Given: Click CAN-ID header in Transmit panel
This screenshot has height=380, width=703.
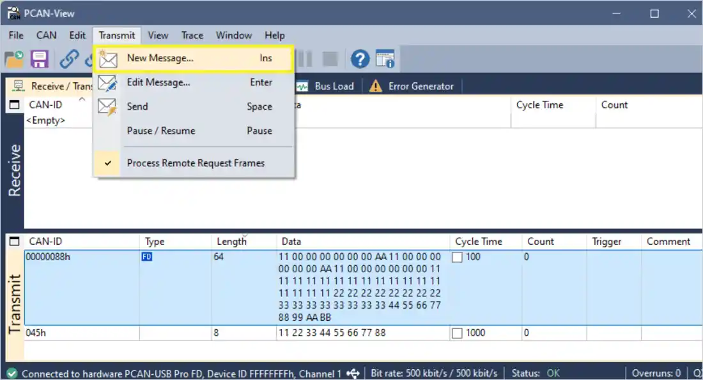Looking at the screenshot, I should click(82, 242).
